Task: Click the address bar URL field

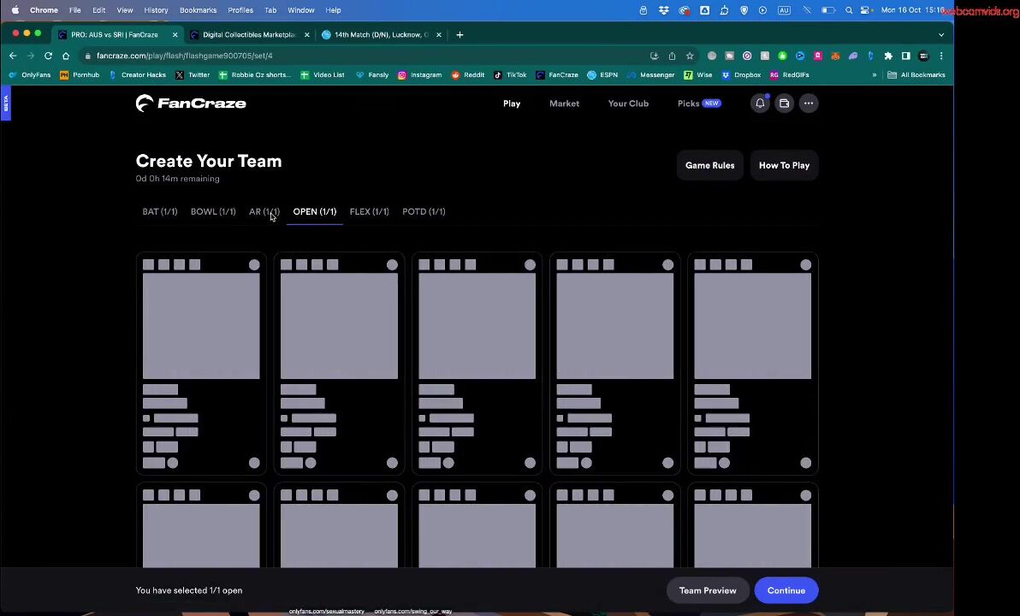Action: pos(342,56)
